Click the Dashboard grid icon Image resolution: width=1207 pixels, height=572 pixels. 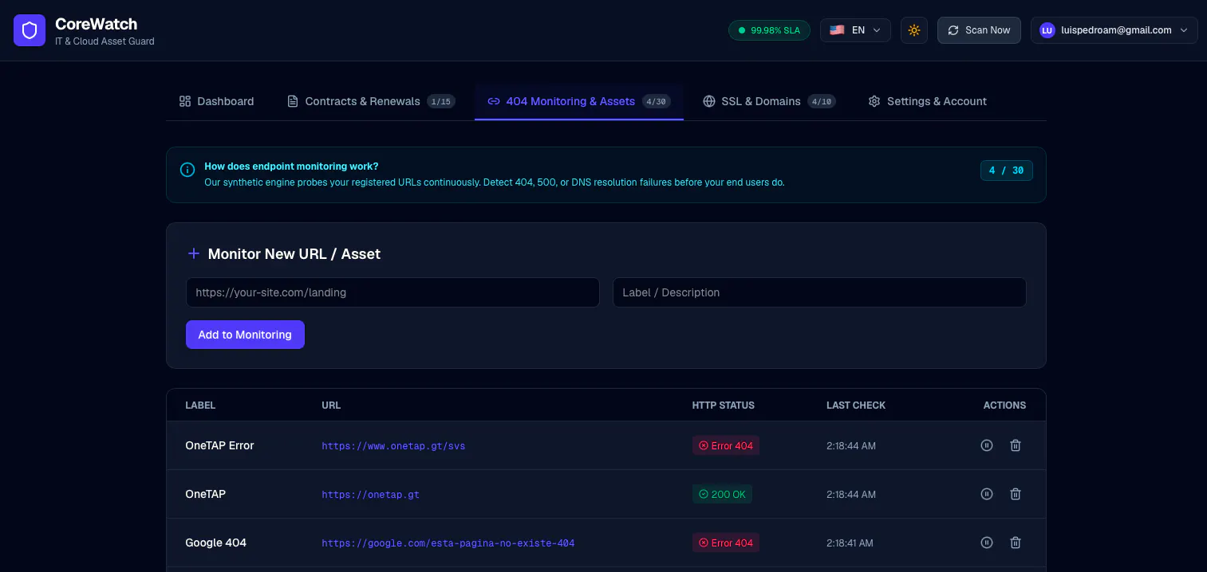tap(185, 101)
